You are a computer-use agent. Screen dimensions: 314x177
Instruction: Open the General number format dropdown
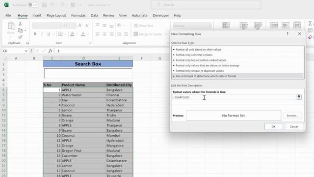click(x=209, y=26)
